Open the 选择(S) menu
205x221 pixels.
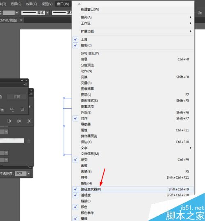click(x=16, y=4)
